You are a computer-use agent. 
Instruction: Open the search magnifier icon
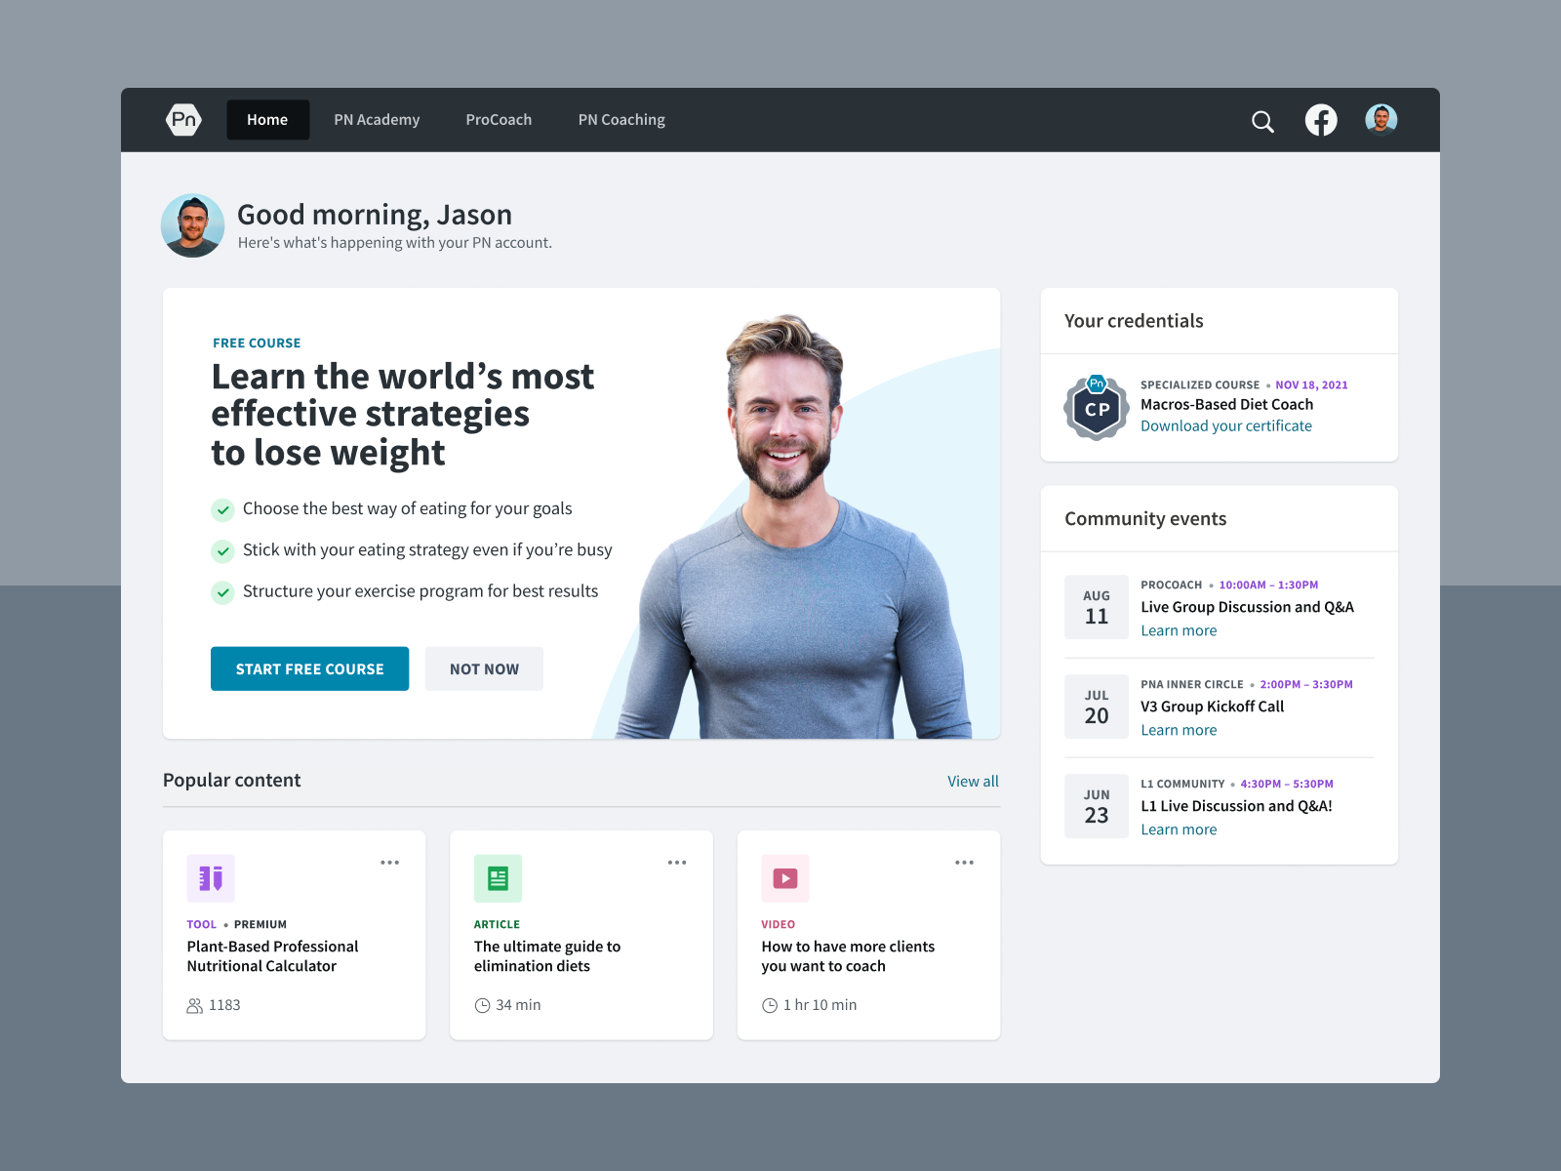click(1262, 121)
